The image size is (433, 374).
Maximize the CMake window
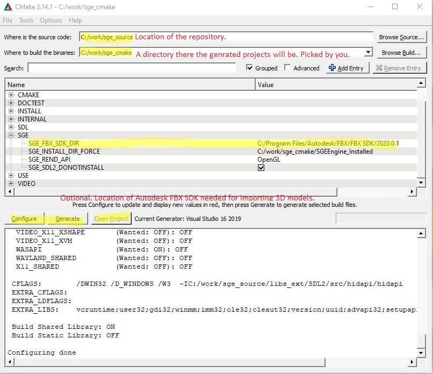pyautogui.click(x=395, y=6)
